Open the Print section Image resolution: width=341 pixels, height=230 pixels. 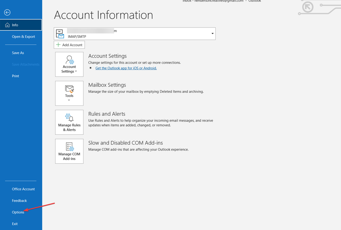pyautogui.click(x=15, y=76)
